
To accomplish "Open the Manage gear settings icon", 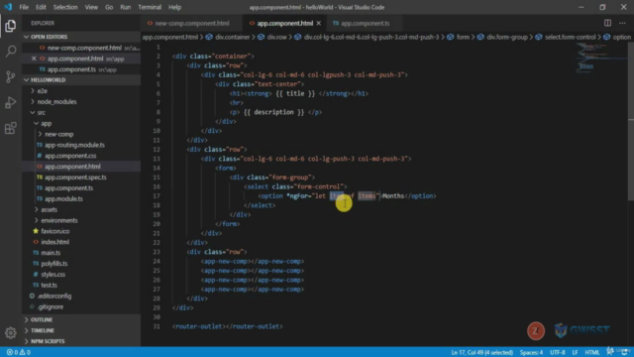I will coord(11,333).
